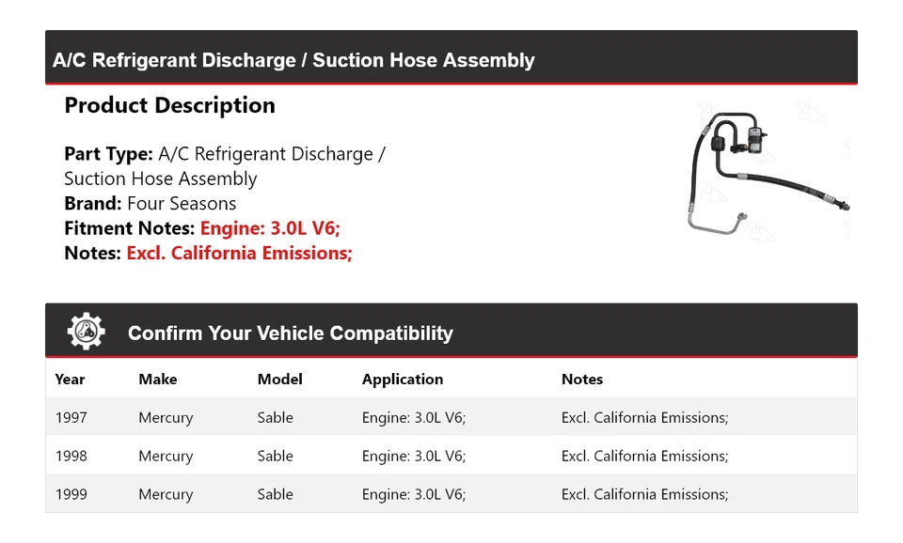This screenshot has height=543, width=903.
Task: Click the Notes column header
Action: point(581,380)
